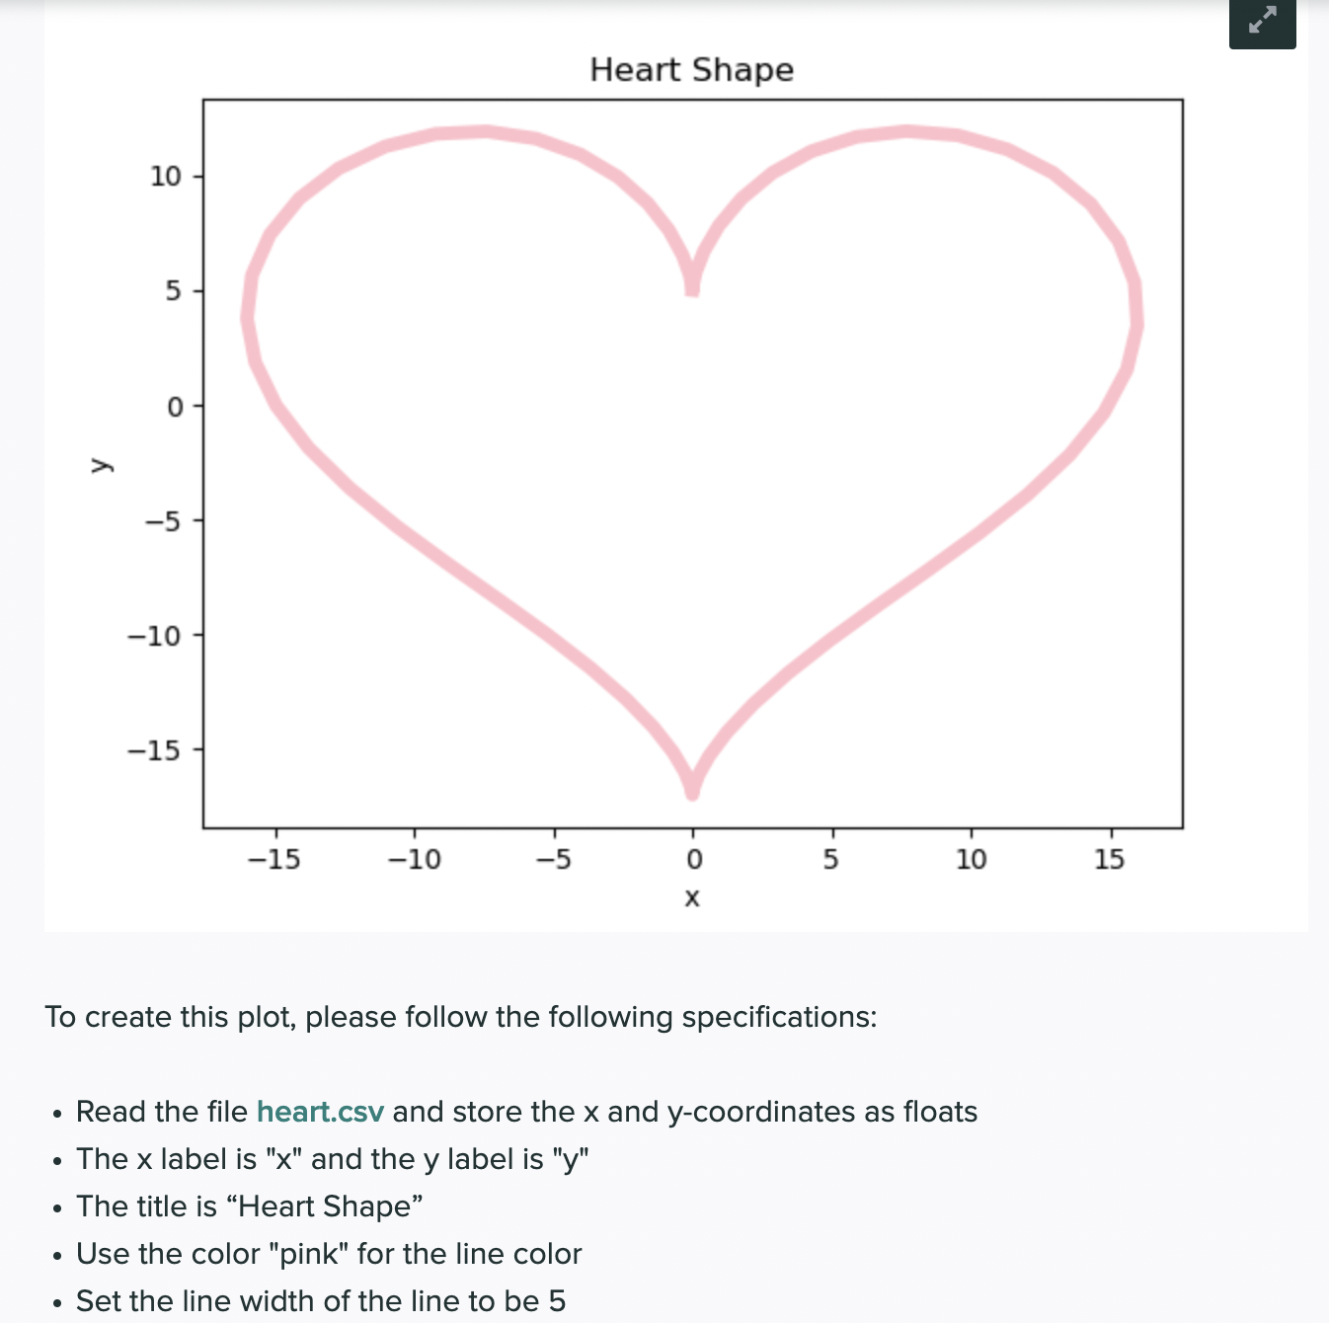Click the bullet about x and y labels

click(x=333, y=1159)
